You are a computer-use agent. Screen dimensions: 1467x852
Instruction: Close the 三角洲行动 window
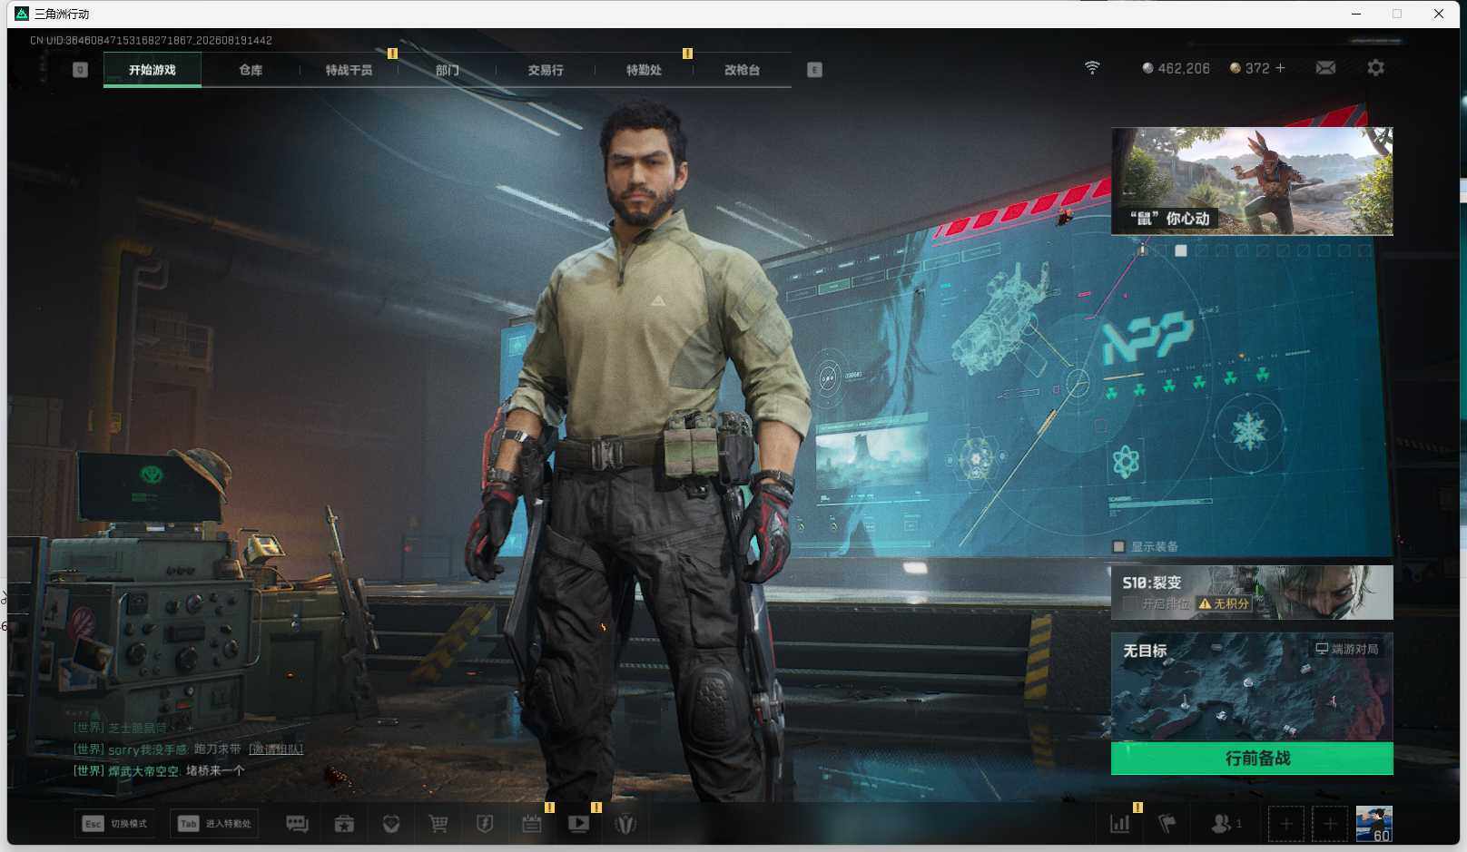[1439, 14]
